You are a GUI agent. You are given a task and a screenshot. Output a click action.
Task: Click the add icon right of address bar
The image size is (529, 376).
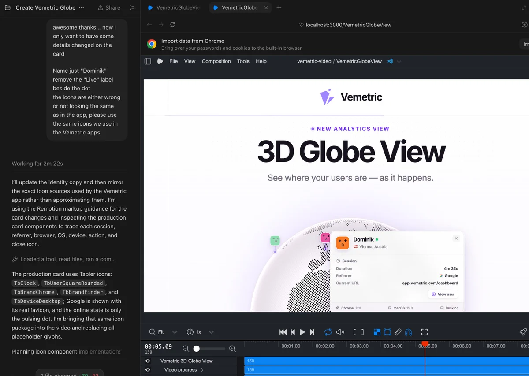(524, 25)
